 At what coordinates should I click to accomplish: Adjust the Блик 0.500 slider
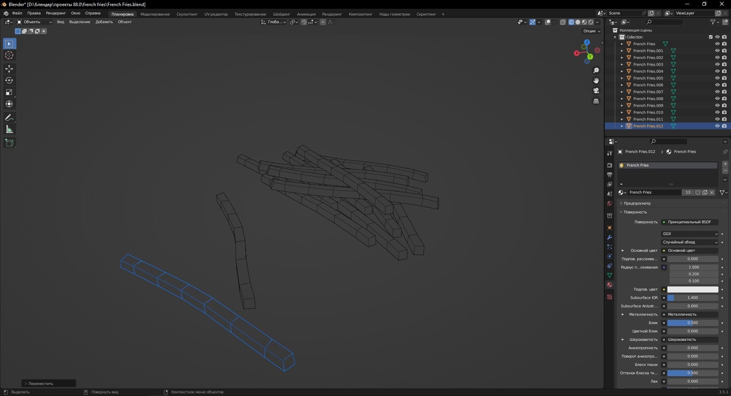(x=693, y=323)
